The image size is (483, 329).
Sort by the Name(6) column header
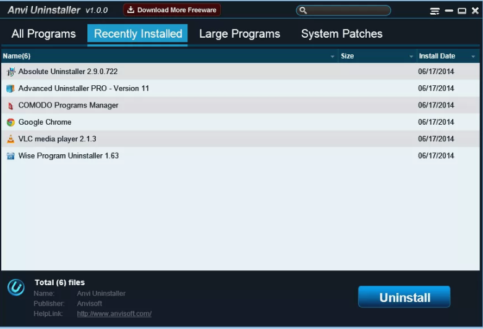click(169, 56)
